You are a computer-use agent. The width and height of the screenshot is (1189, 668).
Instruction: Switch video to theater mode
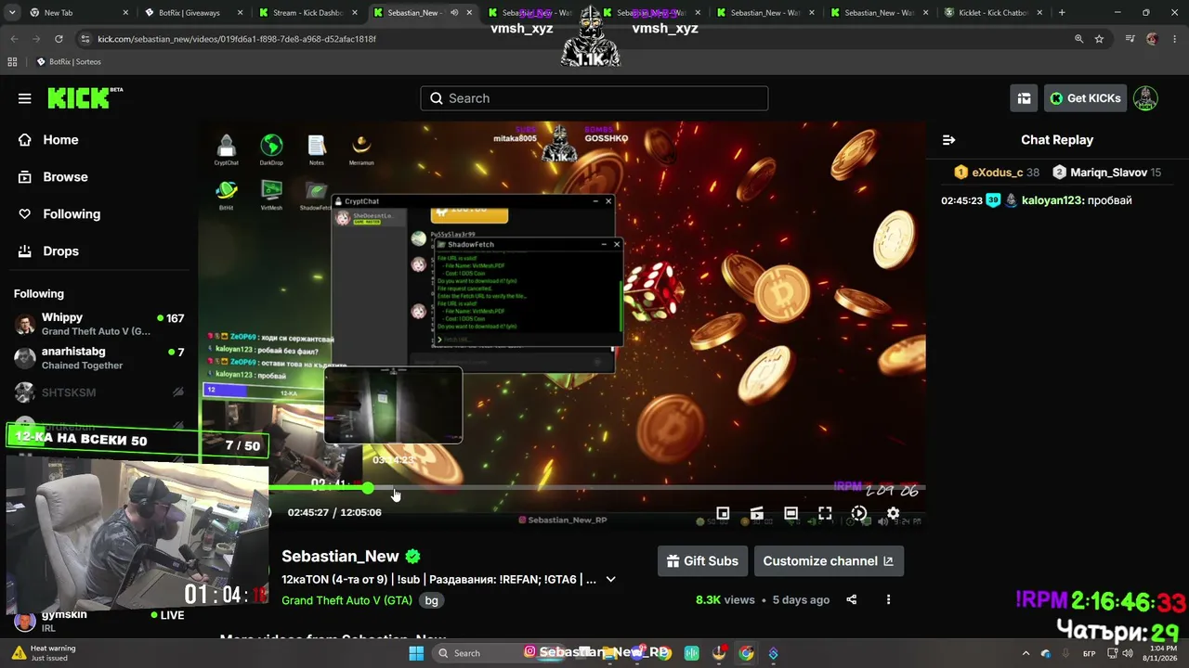pyautogui.click(x=790, y=513)
